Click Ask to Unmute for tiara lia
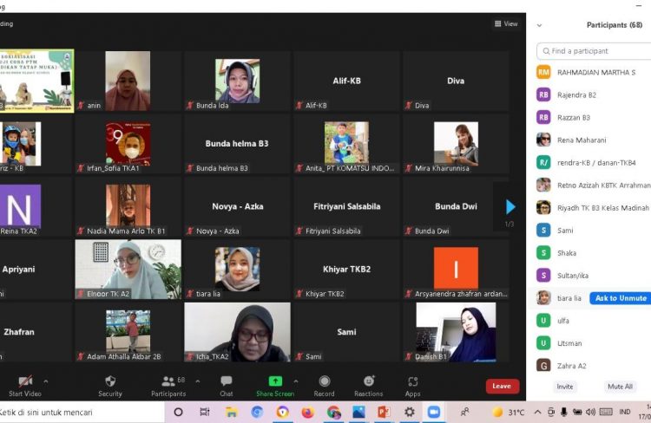The image size is (651, 423). 621,298
